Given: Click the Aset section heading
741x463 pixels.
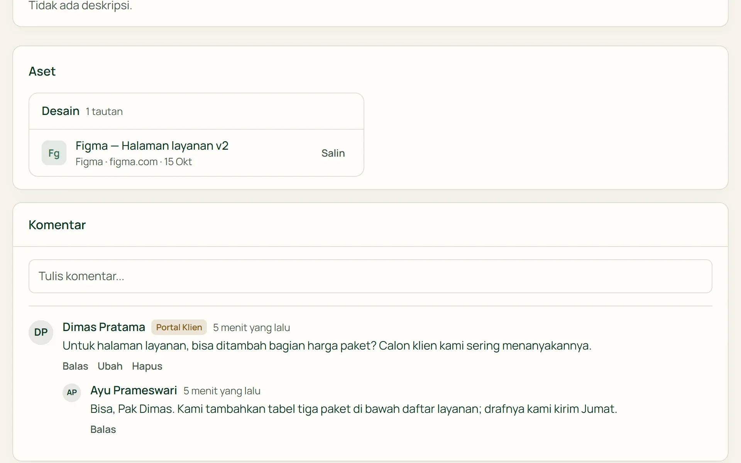Looking at the screenshot, I should [42, 71].
